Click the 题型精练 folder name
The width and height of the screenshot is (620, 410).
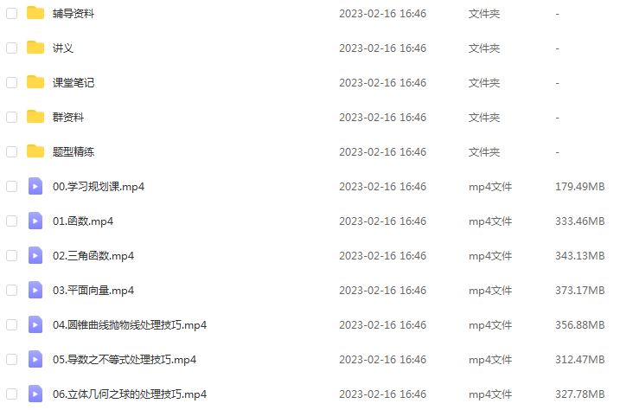pyautogui.click(x=74, y=152)
